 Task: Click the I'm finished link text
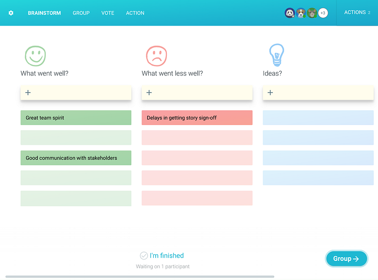[x=167, y=255]
